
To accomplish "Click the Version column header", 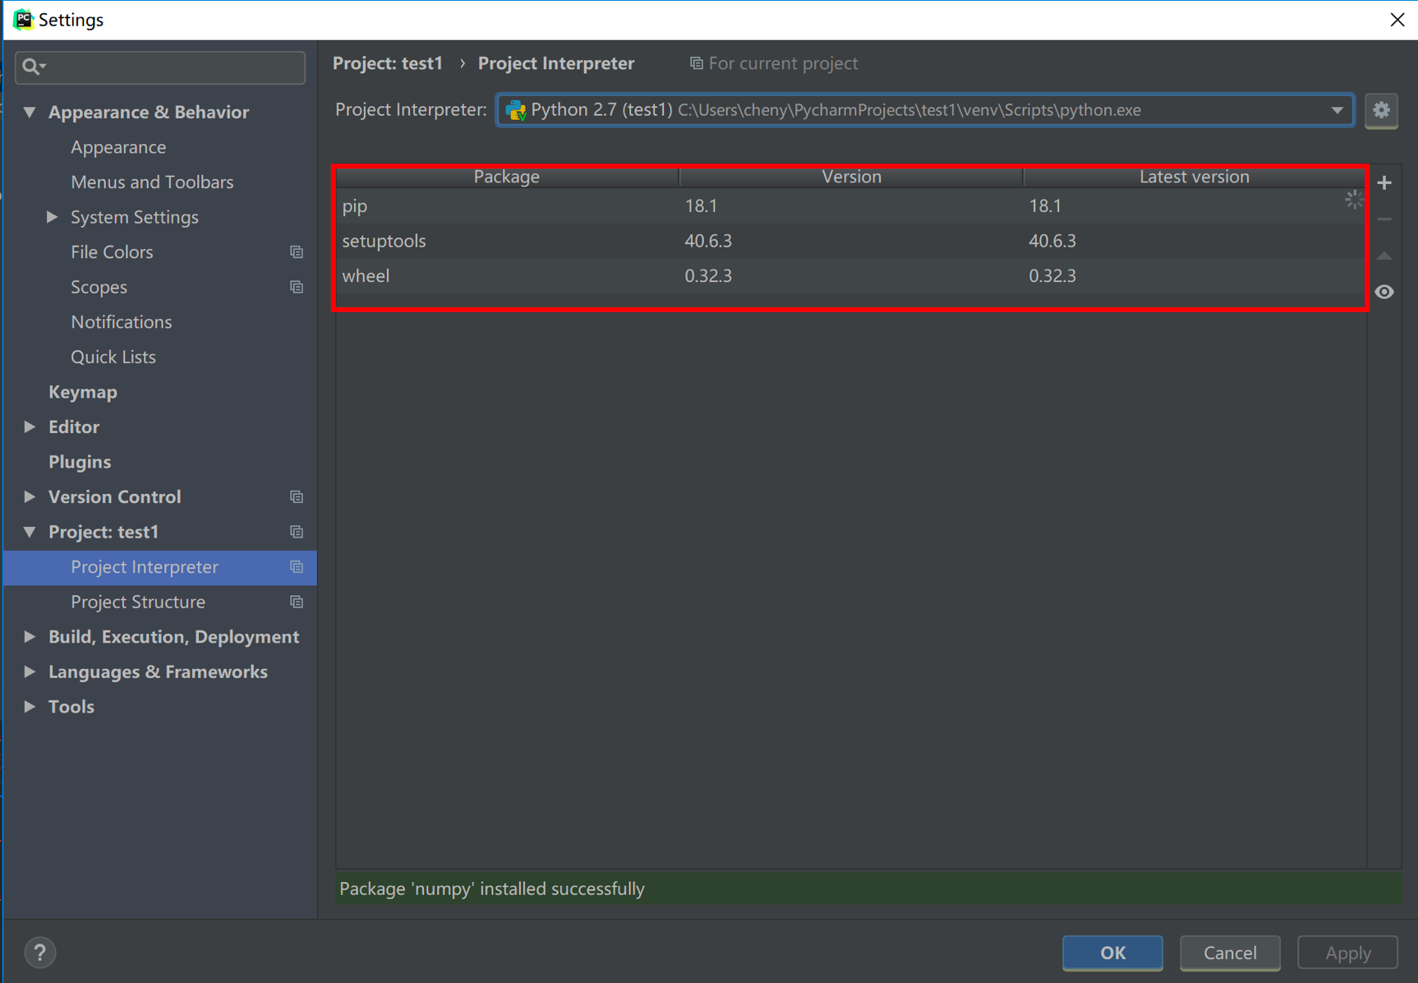I will (x=851, y=177).
